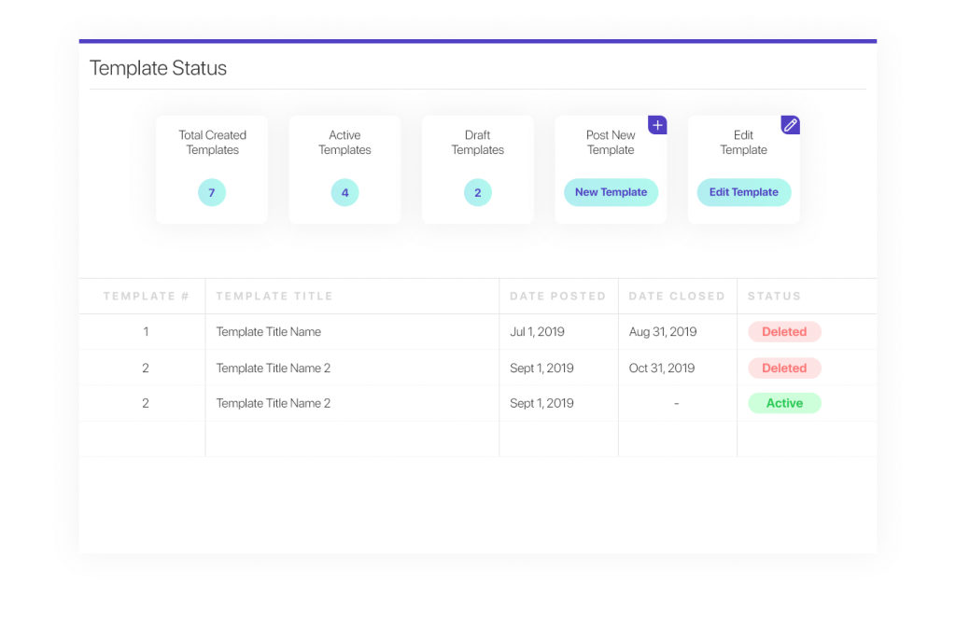Viewport: 956px width, 625px height.
Task: Sort by the Template # column header
Action: [146, 297]
